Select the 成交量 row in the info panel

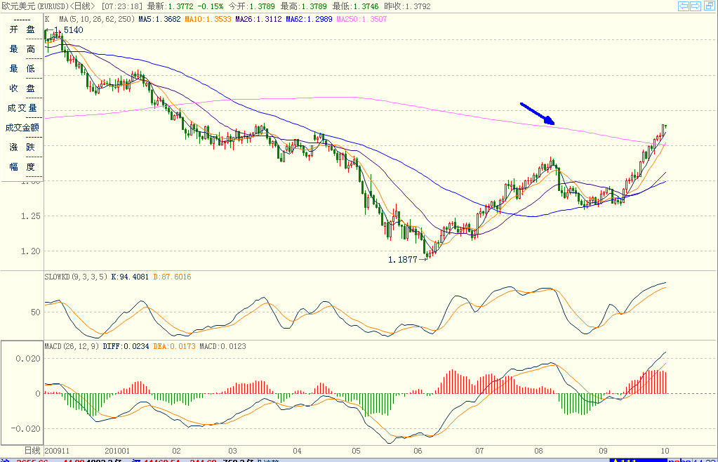click(x=22, y=108)
